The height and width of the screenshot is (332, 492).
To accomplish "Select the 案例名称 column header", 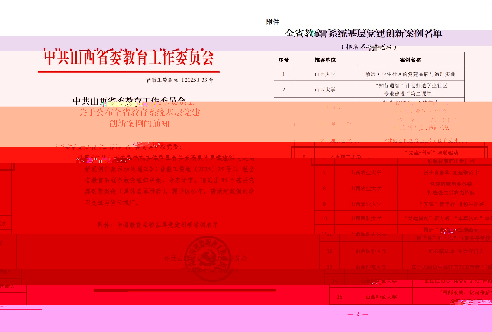I will [410, 60].
